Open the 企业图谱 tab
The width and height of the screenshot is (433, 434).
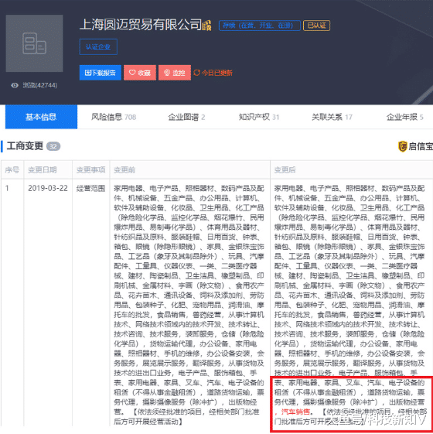186,117
